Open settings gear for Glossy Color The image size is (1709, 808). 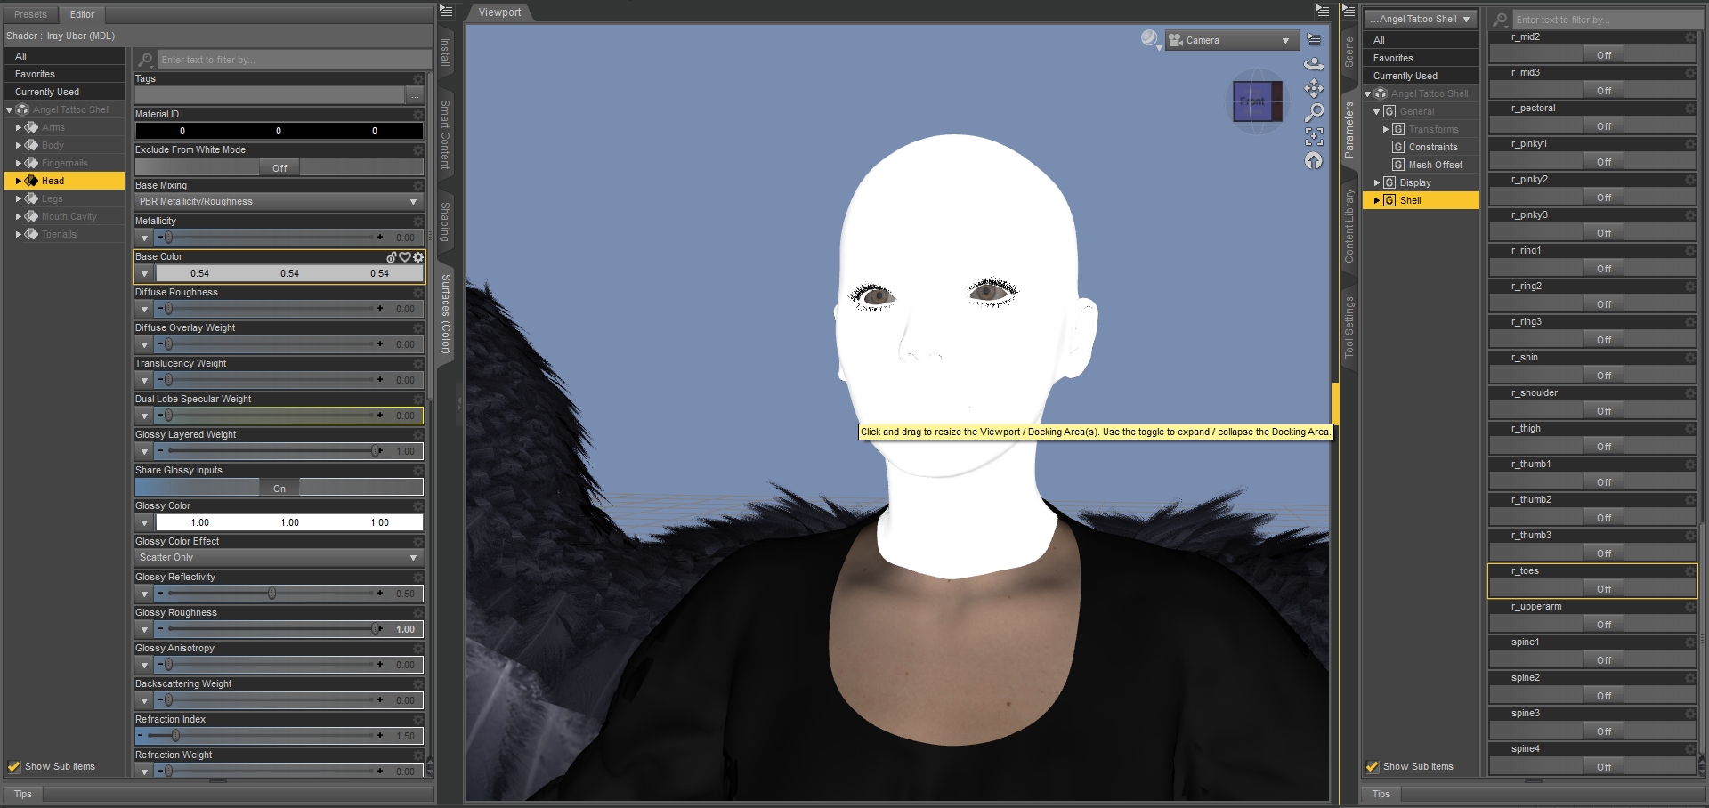pos(418,506)
